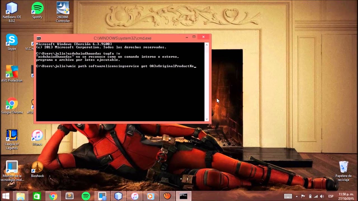Open the Skype desktop shortcut
Image resolution: width=358 pixels, height=201 pixels.
point(12,42)
